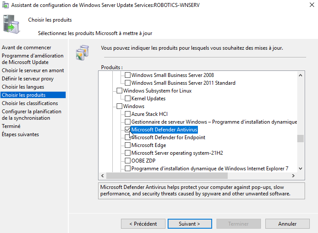Check Programme d'installation dynamique Internet Explorer 7
Viewport: 318px width, 233px height.
point(127,169)
